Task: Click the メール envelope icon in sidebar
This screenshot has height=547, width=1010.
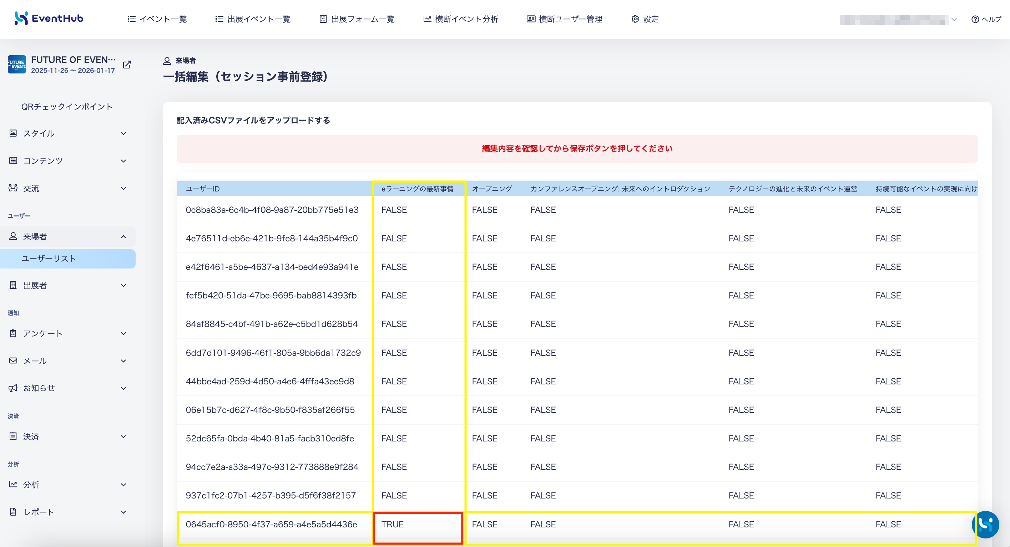Action: (x=13, y=361)
